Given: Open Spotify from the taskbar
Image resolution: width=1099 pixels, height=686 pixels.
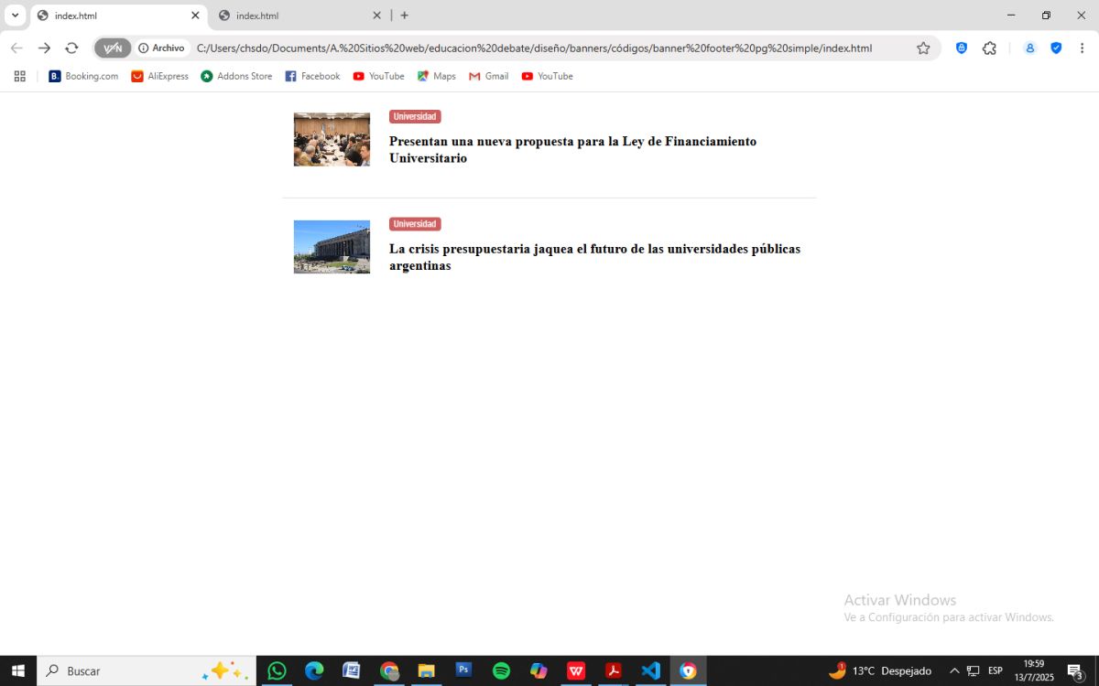Looking at the screenshot, I should [x=501, y=670].
